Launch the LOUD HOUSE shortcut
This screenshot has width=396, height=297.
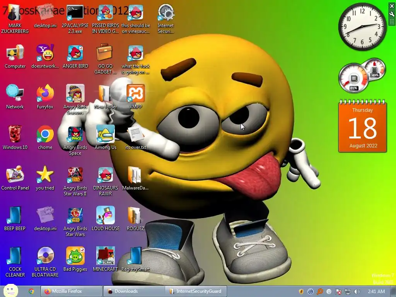click(105, 219)
